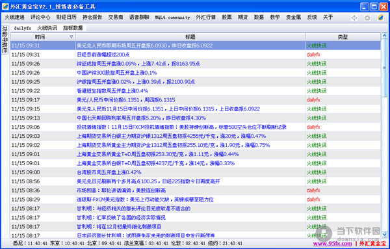Open the 期货 menu
The height and width of the screenshot is (249, 390).
(242, 17)
